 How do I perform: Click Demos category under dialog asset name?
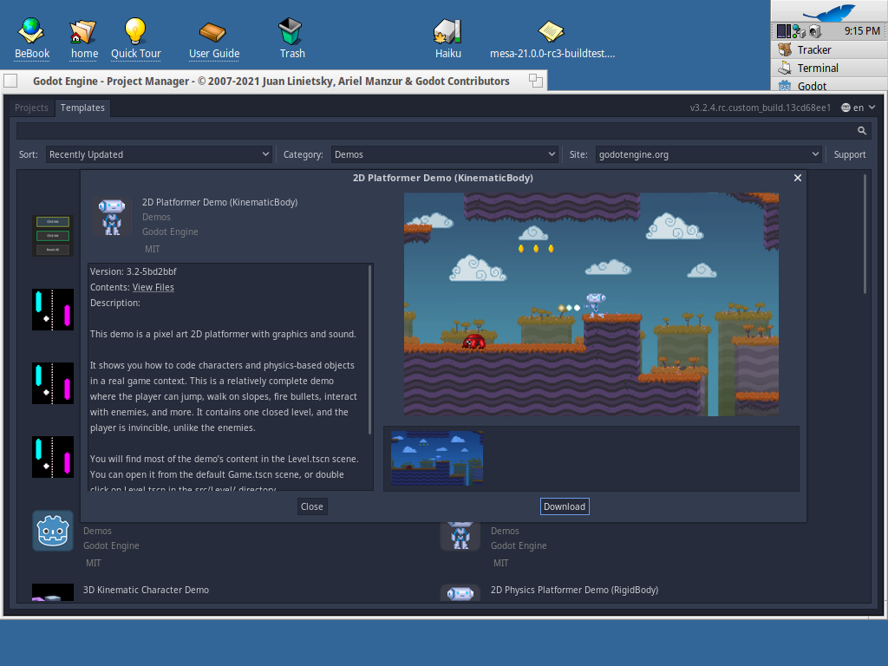click(156, 217)
